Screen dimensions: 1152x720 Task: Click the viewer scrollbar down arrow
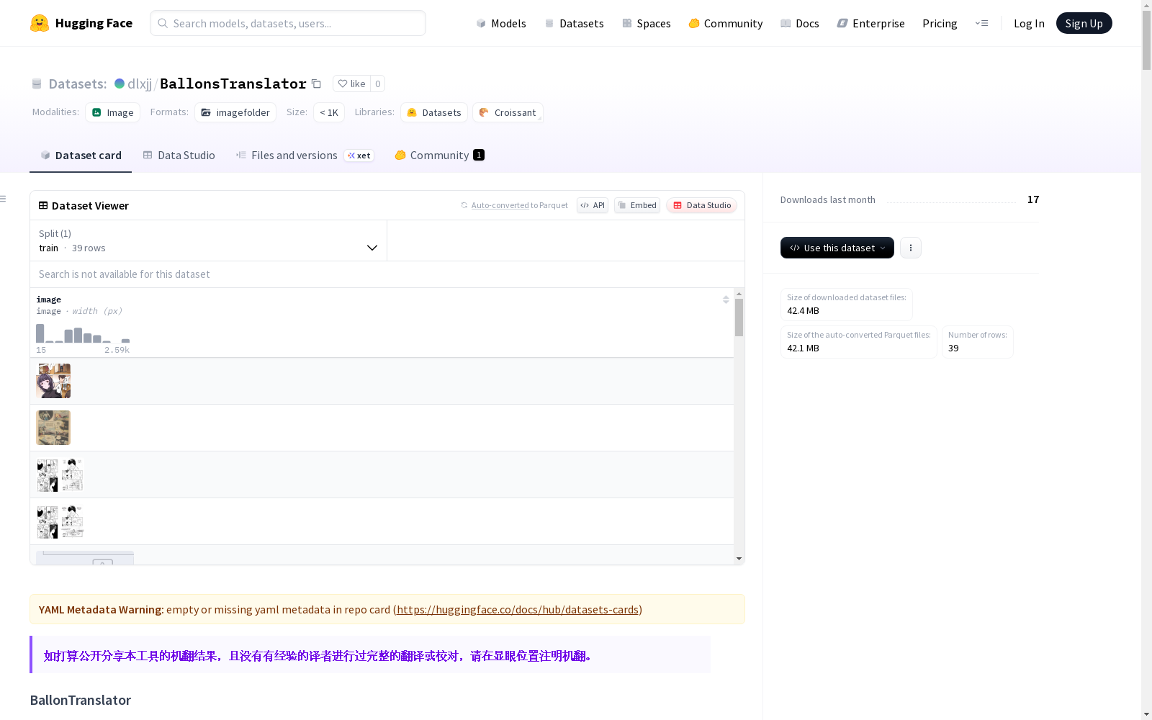click(x=739, y=559)
